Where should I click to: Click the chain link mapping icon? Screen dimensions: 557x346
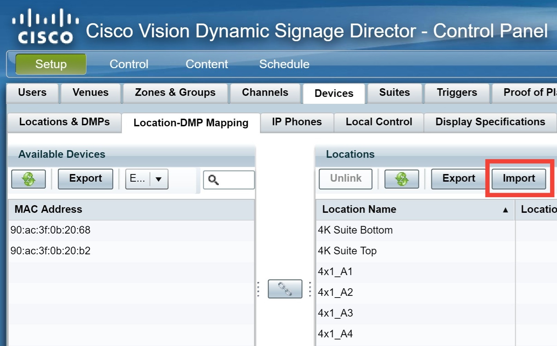click(x=285, y=289)
